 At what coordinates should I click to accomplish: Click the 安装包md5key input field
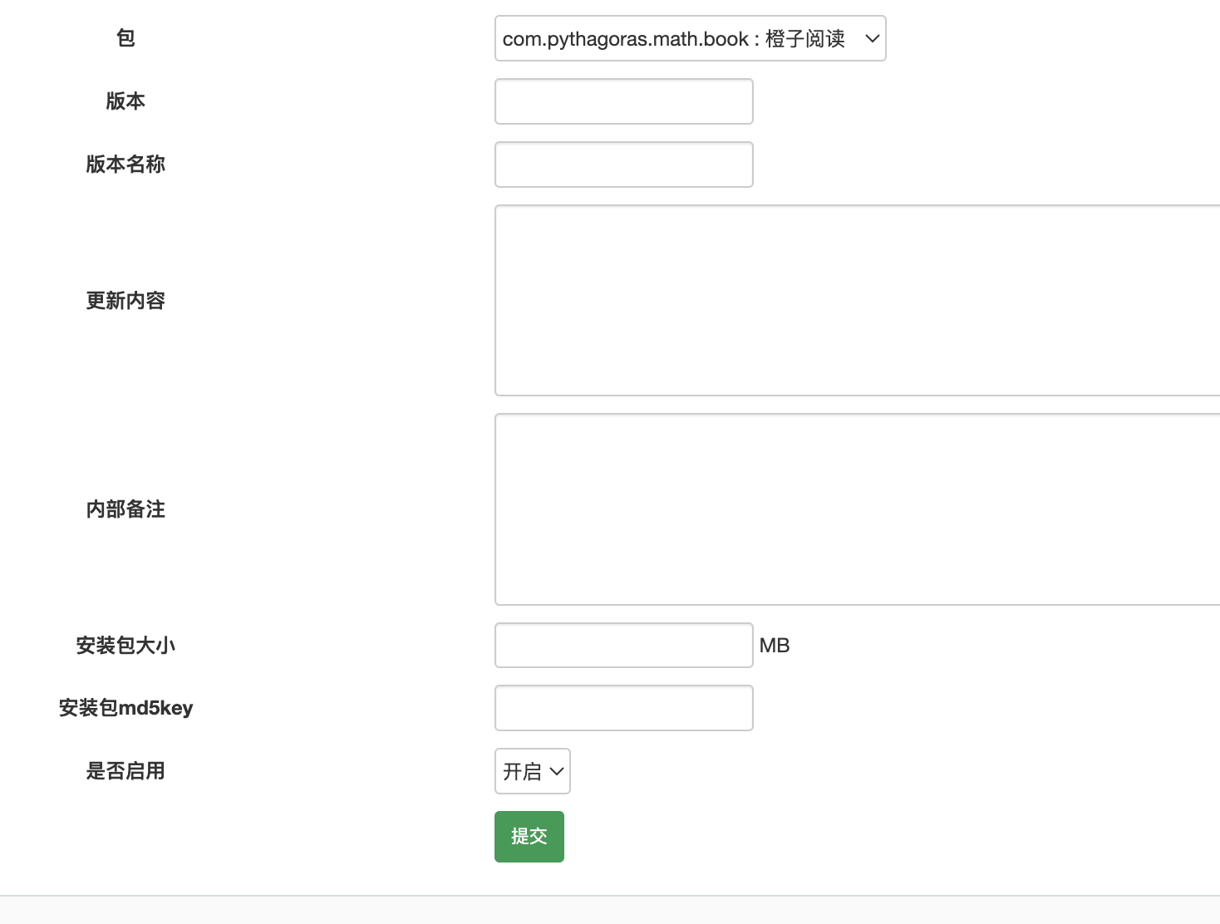click(x=623, y=708)
